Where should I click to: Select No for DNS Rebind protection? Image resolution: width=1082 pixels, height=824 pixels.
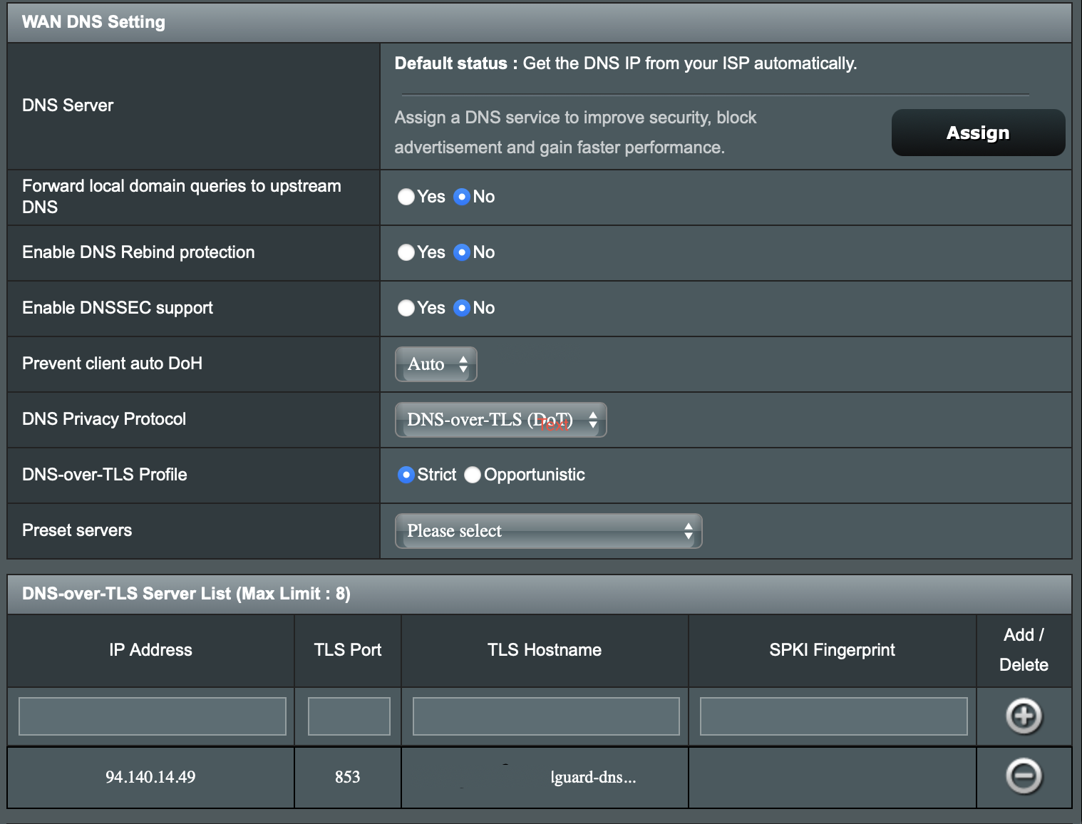click(462, 252)
